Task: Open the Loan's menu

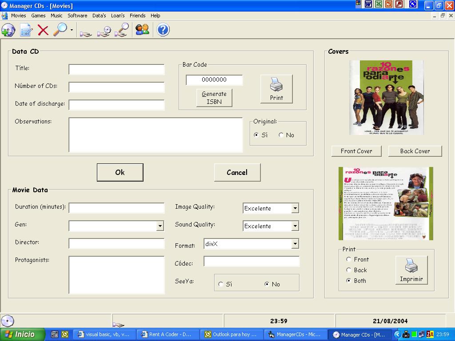Action: pos(118,16)
